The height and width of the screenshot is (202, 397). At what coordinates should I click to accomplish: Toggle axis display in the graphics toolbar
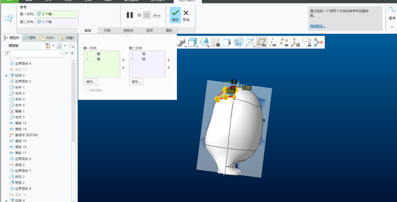273,43
